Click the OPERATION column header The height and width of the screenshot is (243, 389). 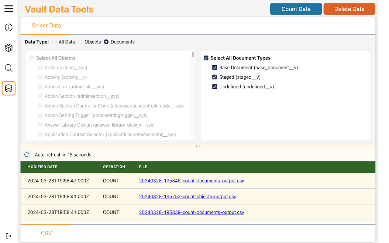pos(114,167)
